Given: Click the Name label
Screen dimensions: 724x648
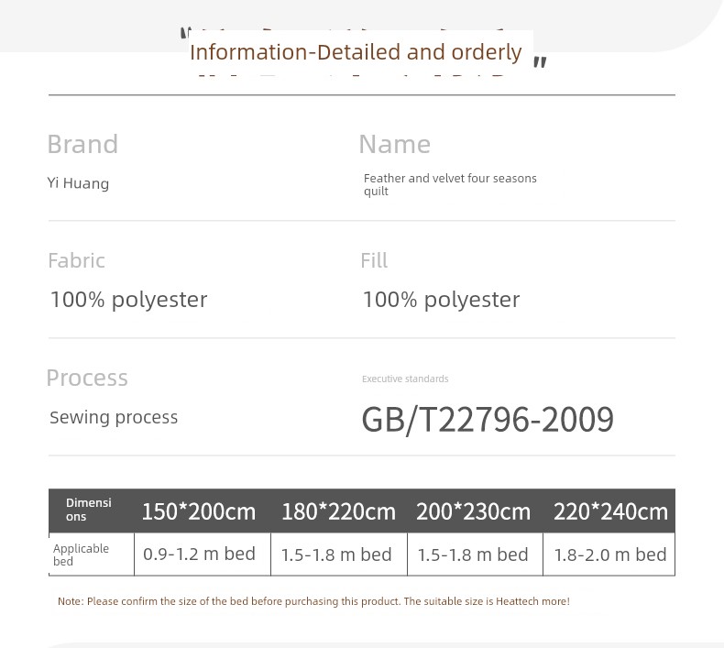Looking at the screenshot, I should click(394, 144).
